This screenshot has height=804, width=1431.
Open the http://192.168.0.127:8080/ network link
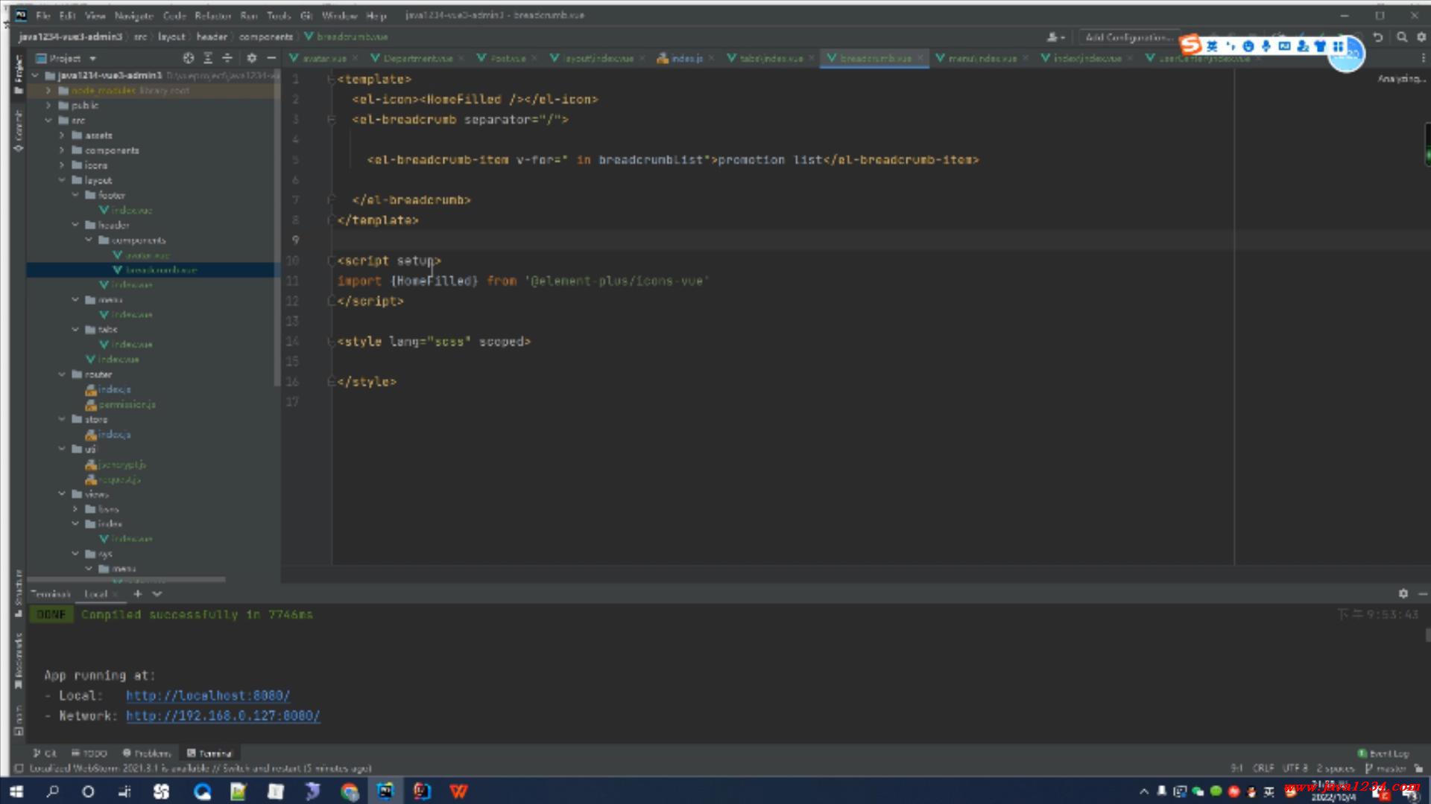click(x=223, y=715)
